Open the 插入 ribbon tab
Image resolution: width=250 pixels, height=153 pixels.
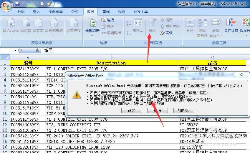(x=36, y=12)
